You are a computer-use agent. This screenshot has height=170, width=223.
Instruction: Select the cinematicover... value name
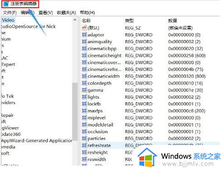click(x=104, y=62)
